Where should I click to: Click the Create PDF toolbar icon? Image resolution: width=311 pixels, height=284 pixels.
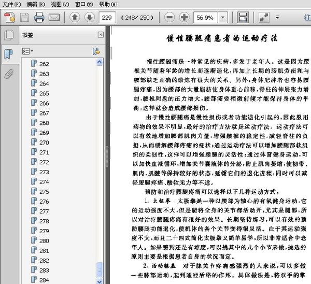pos(9,18)
